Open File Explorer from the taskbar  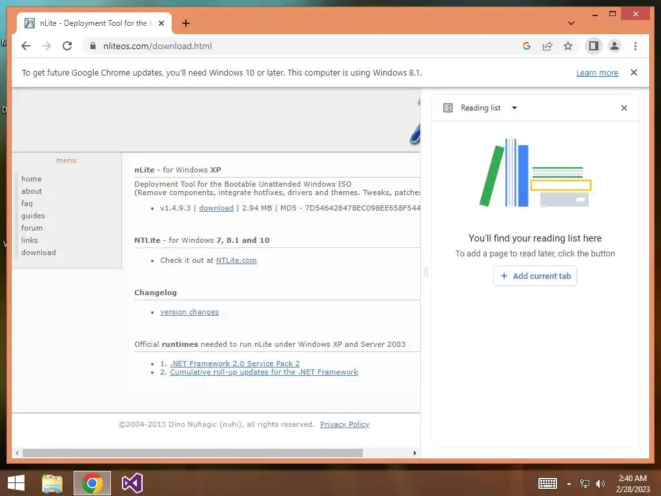click(52, 483)
